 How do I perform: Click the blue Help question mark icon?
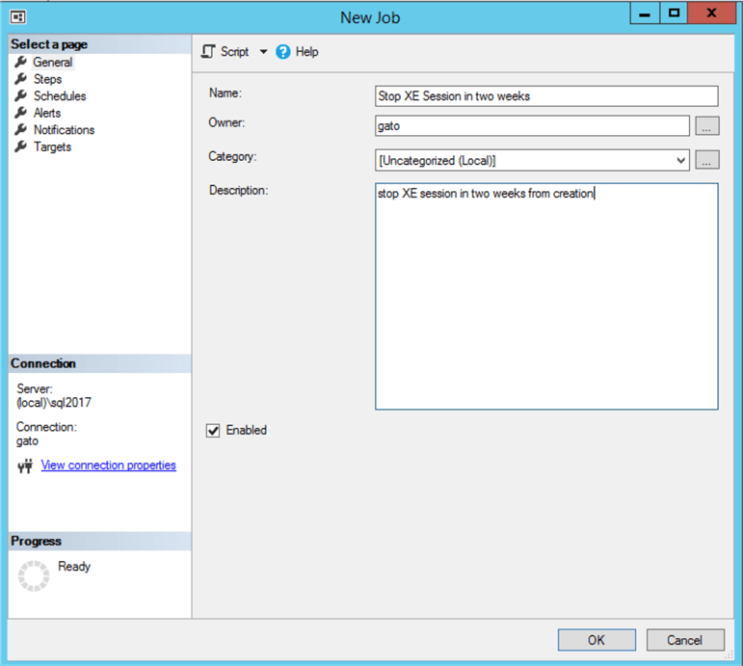[283, 52]
